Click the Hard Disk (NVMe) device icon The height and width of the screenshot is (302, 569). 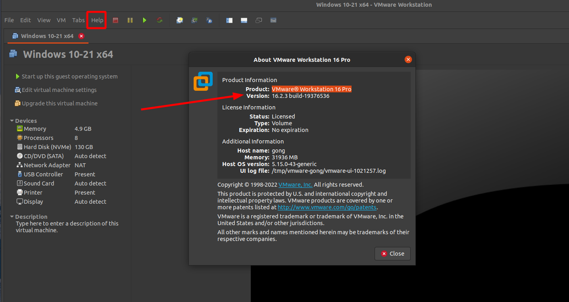point(20,147)
